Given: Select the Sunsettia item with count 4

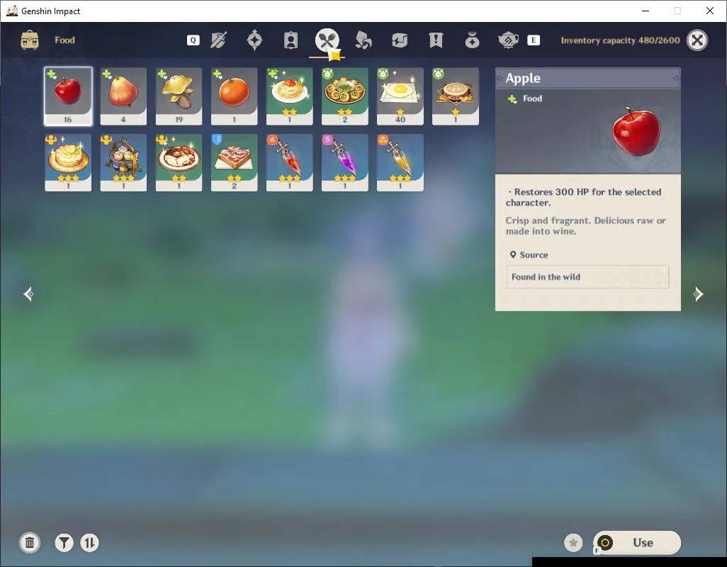Looking at the screenshot, I should pyautogui.click(x=123, y=96).
